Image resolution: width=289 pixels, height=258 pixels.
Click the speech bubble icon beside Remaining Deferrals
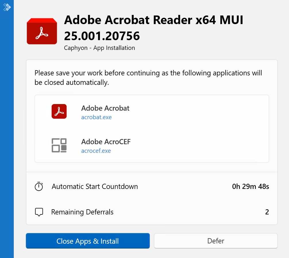tap(39, 212)
